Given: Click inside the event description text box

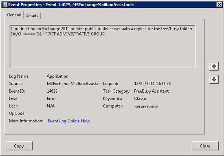Looking at the screenshot, I should point(102,46).
